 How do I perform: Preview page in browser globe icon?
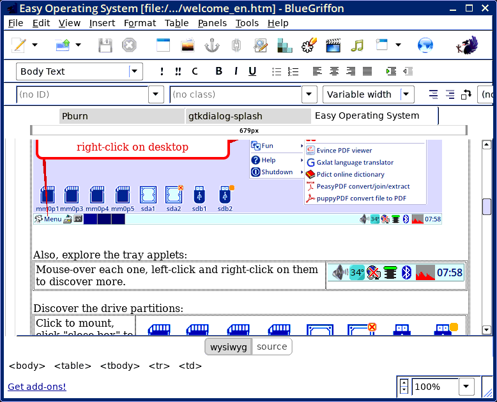(425, 45)
